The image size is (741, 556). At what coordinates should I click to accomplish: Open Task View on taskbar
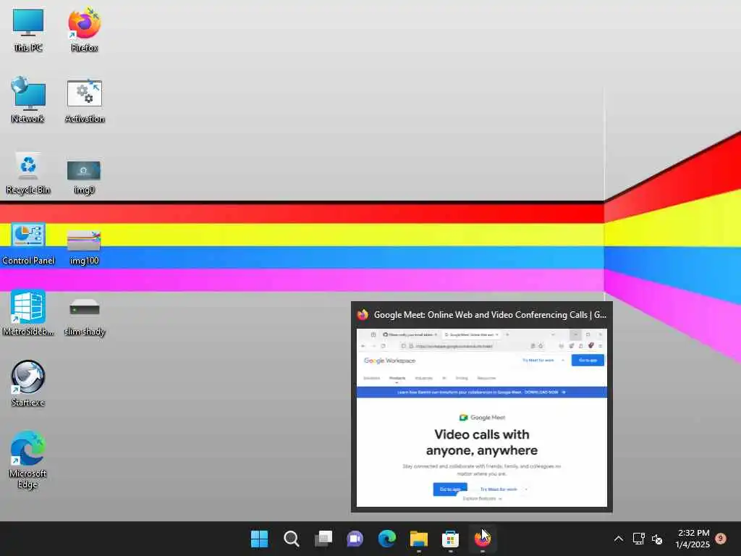point(323,539)
